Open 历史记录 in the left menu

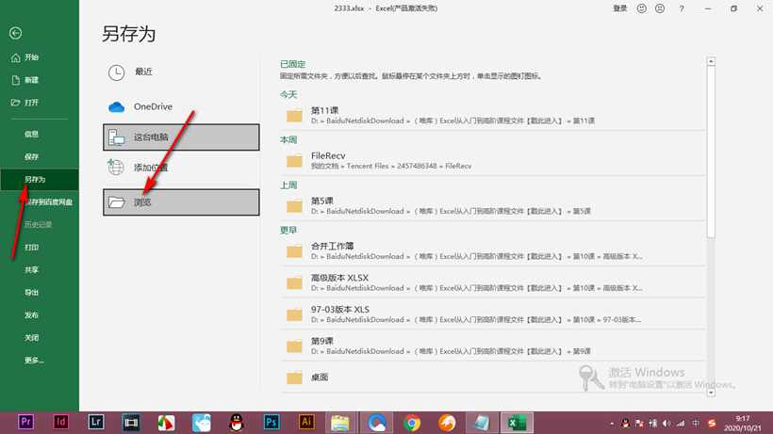[40, 224]
